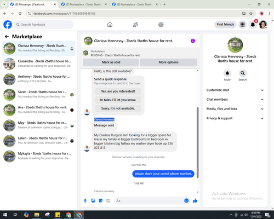Open the Sarah 2beds 1baths conversation

[38, 95]
